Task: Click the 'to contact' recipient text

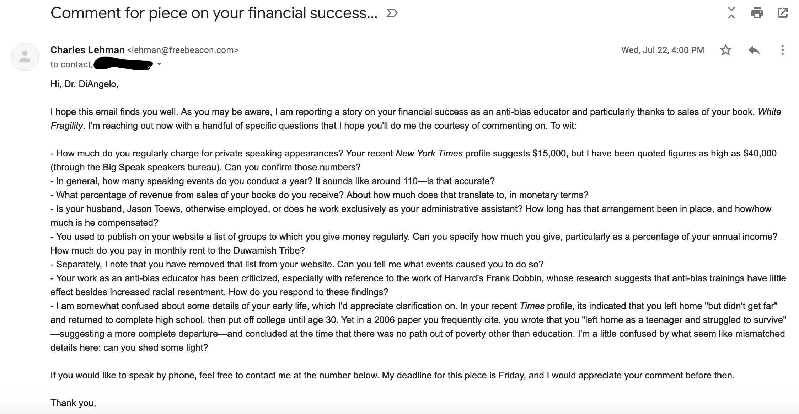Action: (x=71, y=64)
